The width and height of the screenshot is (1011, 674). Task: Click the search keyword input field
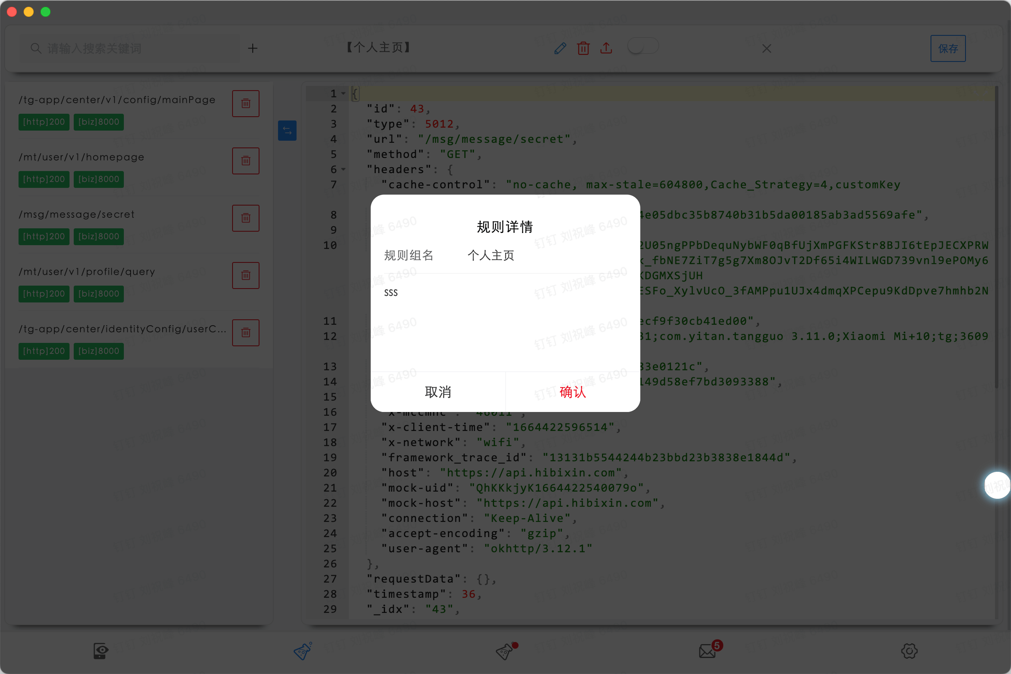129,48
